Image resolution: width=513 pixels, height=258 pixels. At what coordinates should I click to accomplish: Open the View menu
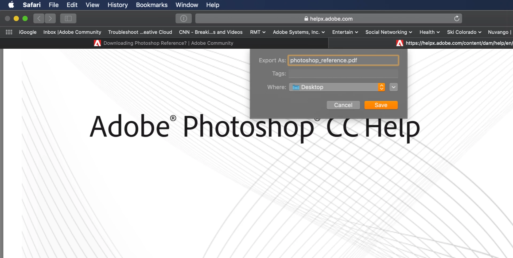pyautogui.click(x=92, y=5)
